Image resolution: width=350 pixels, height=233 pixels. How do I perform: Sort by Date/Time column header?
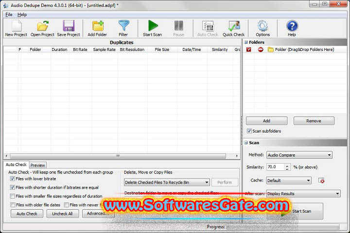(192, 50)
